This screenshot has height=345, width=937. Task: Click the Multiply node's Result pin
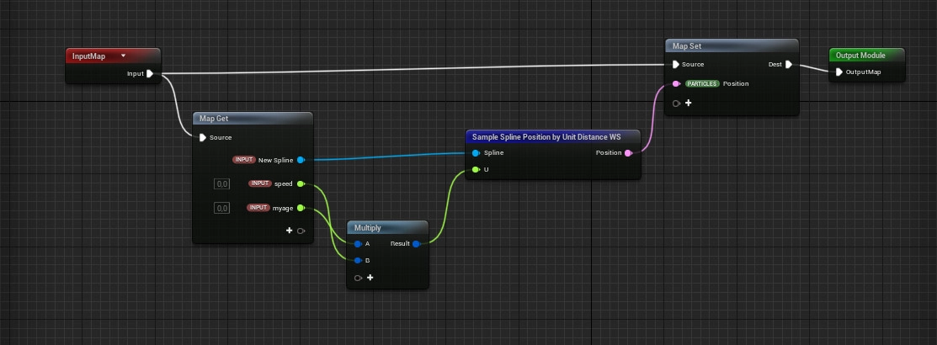pyautogui.click(x=416, y=244)
